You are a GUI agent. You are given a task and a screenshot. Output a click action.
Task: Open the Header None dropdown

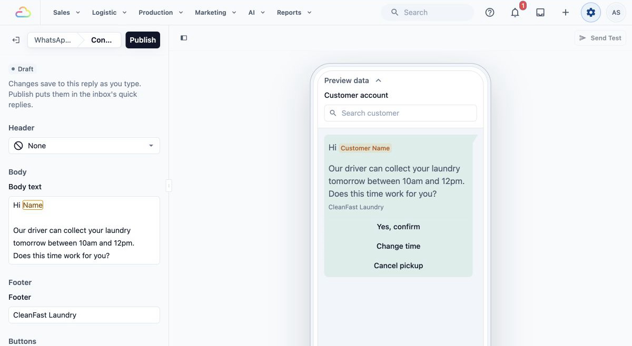pos(84,146)
